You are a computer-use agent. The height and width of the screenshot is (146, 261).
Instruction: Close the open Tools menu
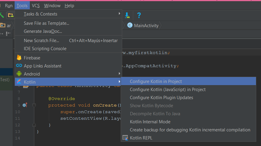[x=22, y=6]
